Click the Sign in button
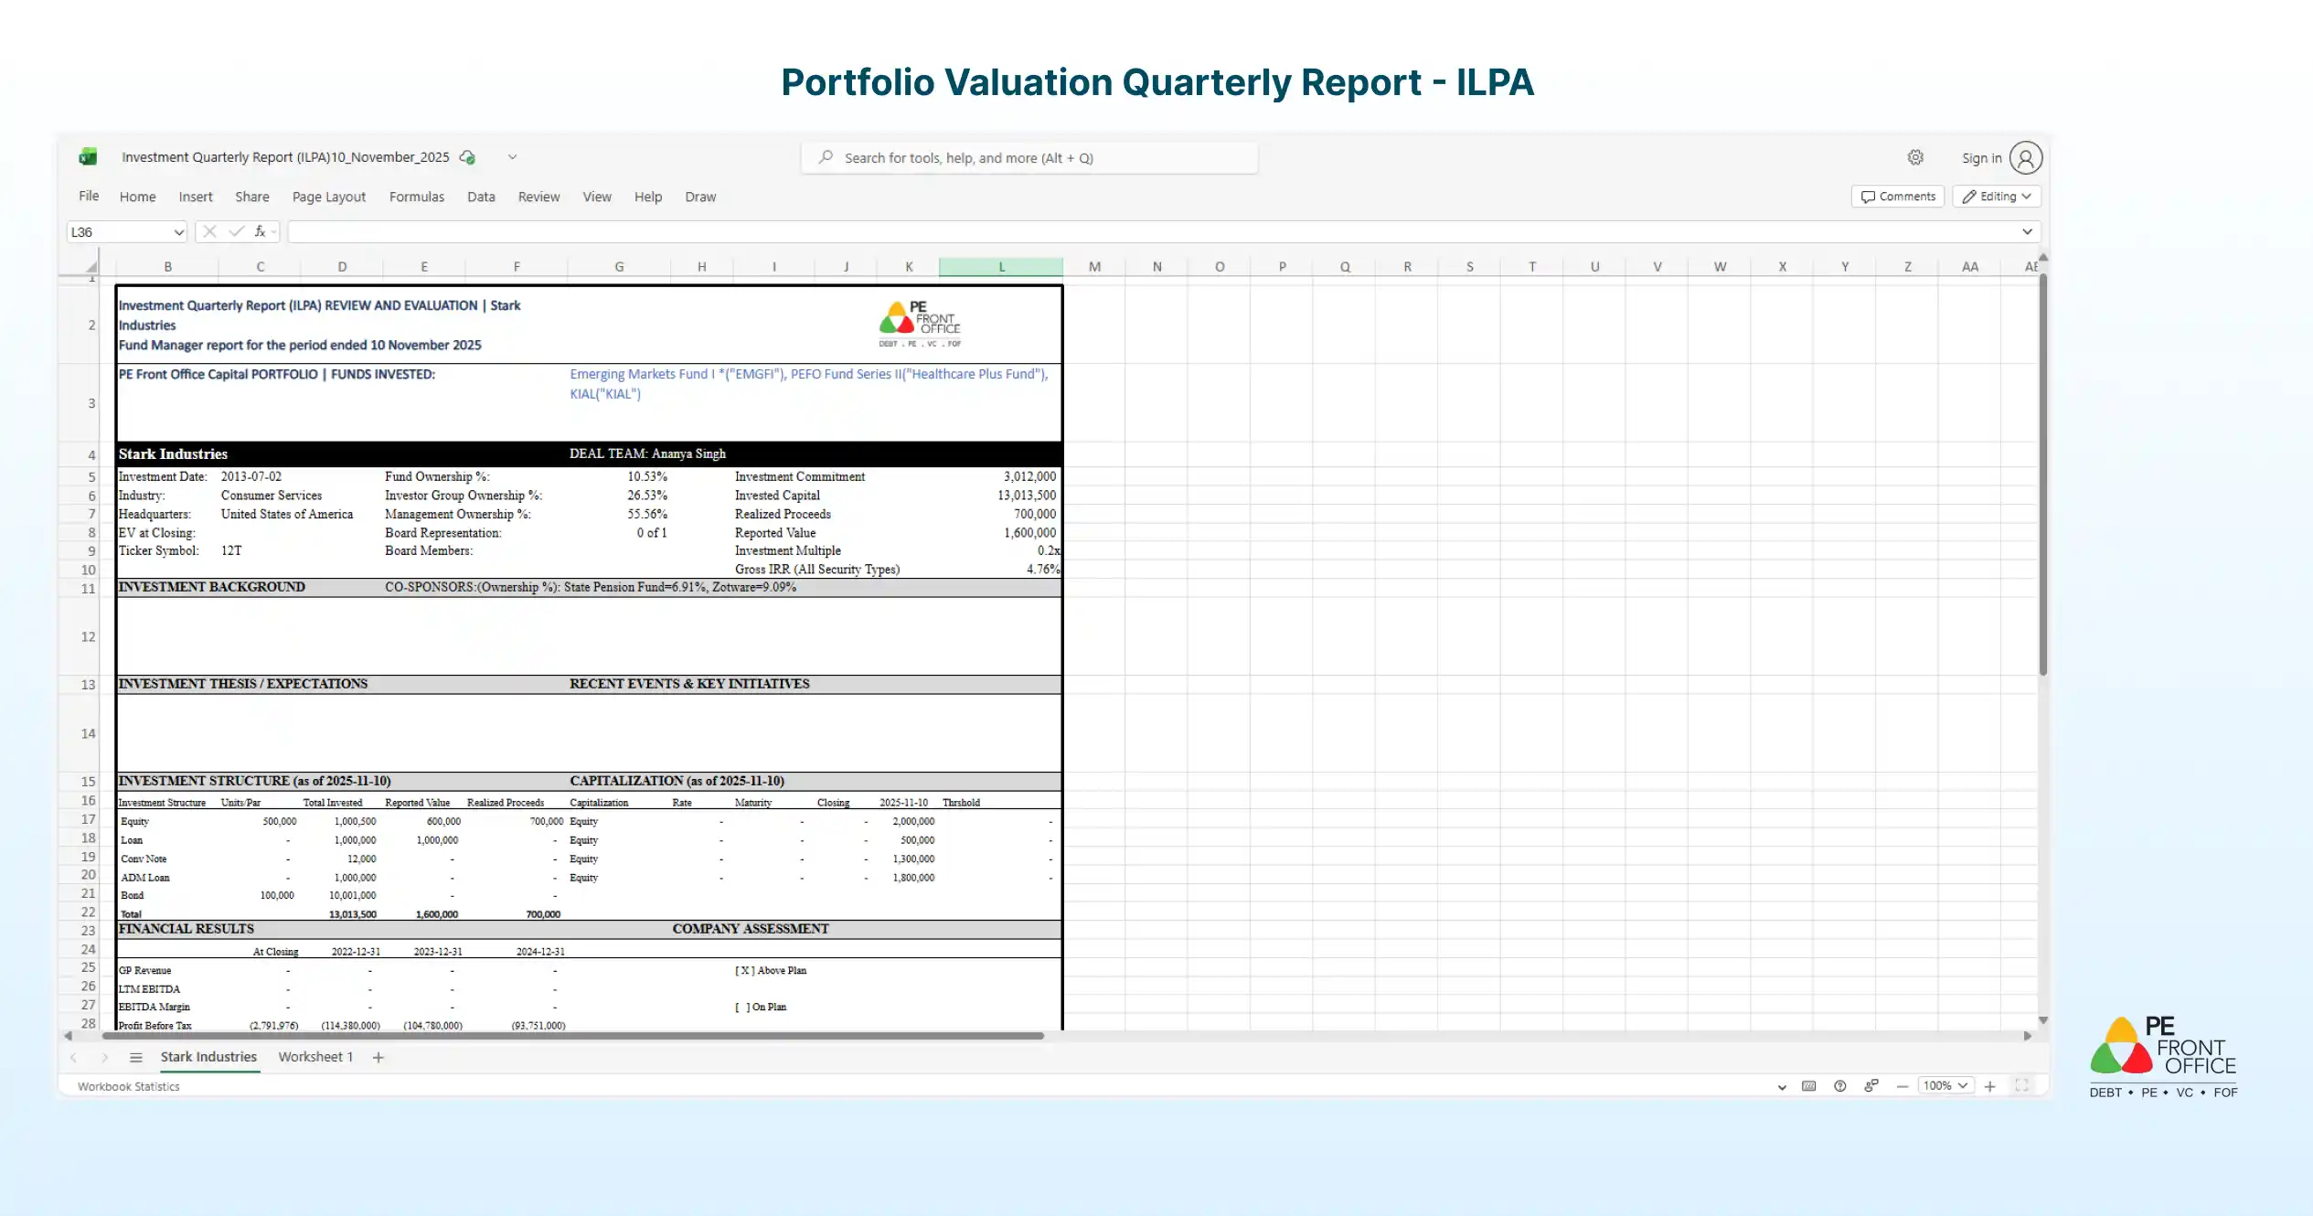Screen dimensions: 2313x1216 pyautogui.click(x=1981, y=158)
